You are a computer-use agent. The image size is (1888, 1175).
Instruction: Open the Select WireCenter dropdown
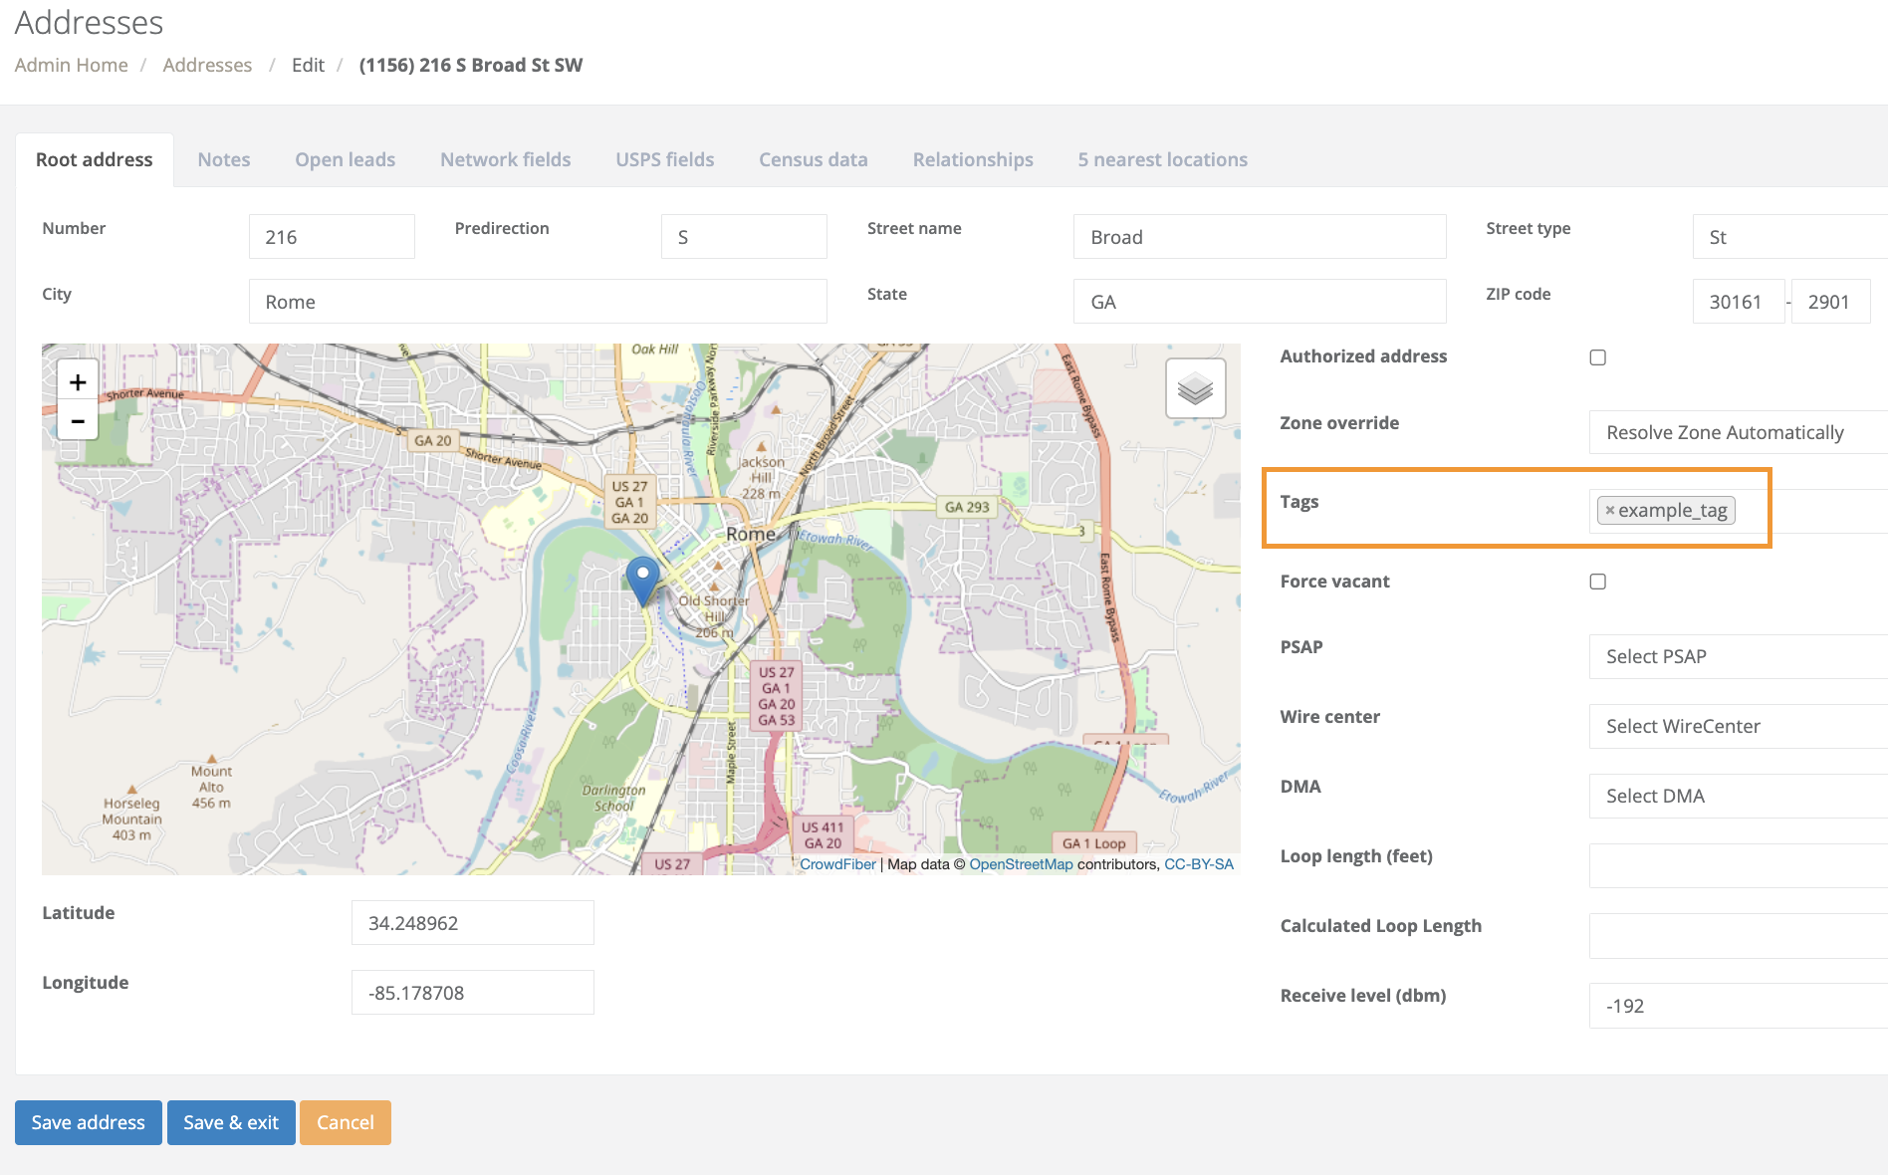coord(1737,727)
